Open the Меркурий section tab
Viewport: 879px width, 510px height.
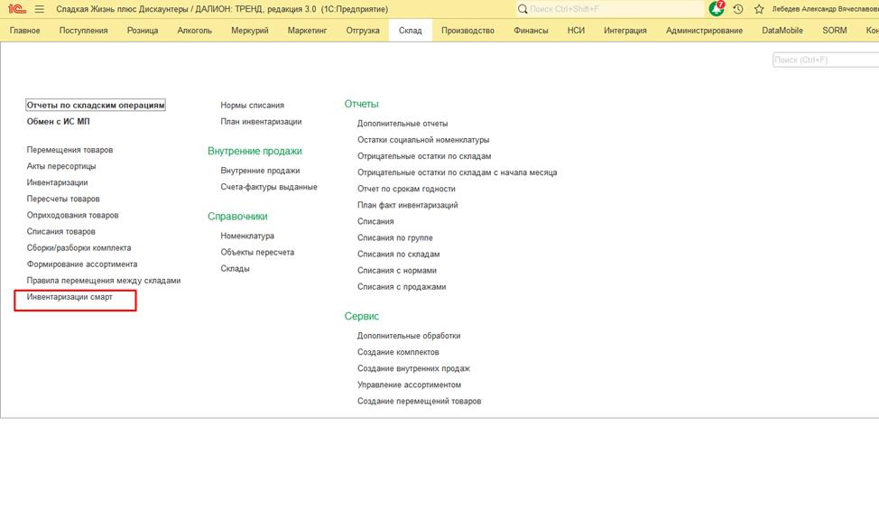(x=250, y=31)
